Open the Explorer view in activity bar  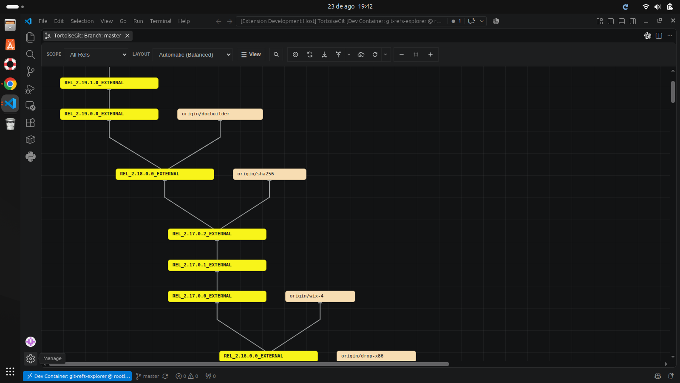(30, 37)
